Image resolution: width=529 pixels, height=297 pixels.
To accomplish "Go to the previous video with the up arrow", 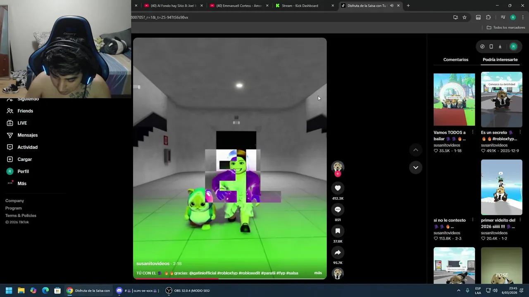I will pyautogui.click(x=415, y=150).
